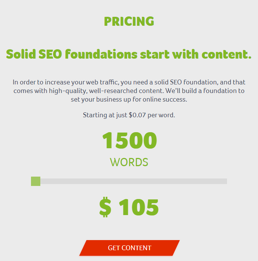
Task: Click 'per word' in the starting price line
Action: 161,115
